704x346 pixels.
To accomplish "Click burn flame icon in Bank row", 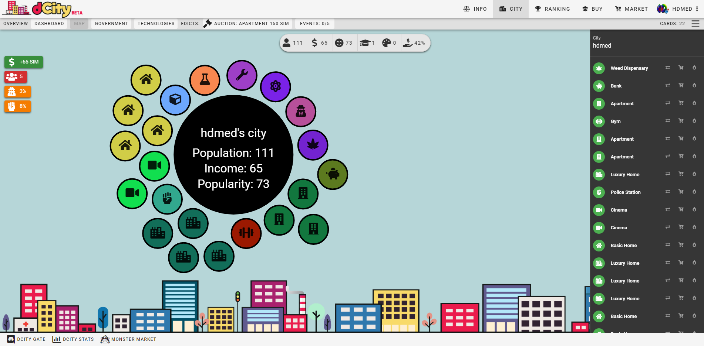I will (x=694, y=85).
